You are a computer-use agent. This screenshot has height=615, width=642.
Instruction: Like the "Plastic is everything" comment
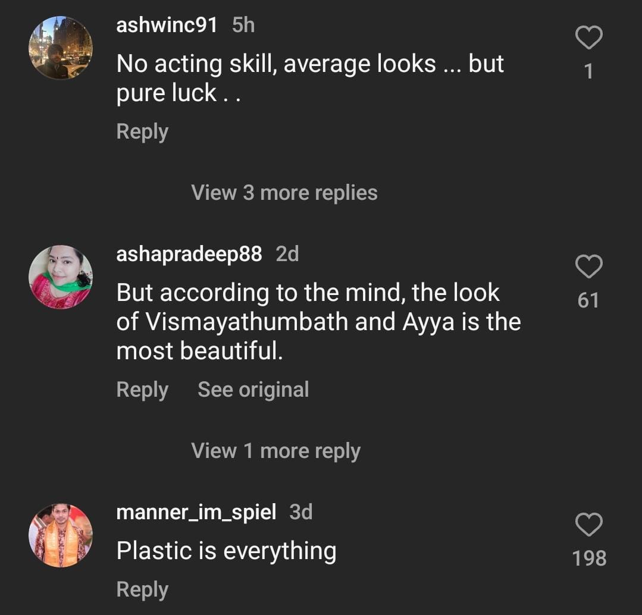pos(589,525)
